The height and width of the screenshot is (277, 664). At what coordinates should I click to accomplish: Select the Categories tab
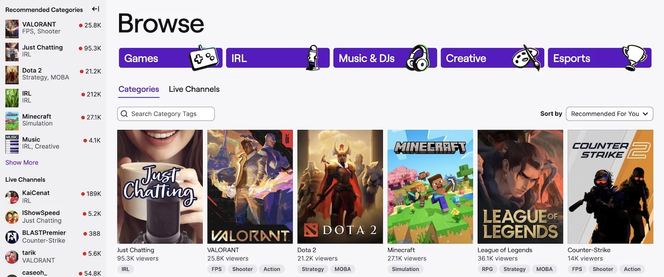(139, 89)
